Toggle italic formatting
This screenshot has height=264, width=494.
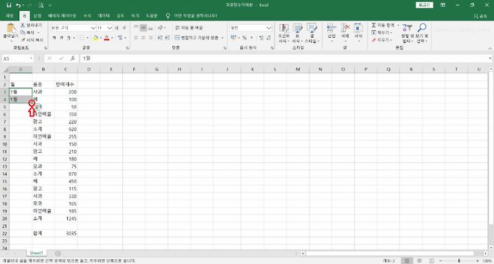(x=62, y=38)
